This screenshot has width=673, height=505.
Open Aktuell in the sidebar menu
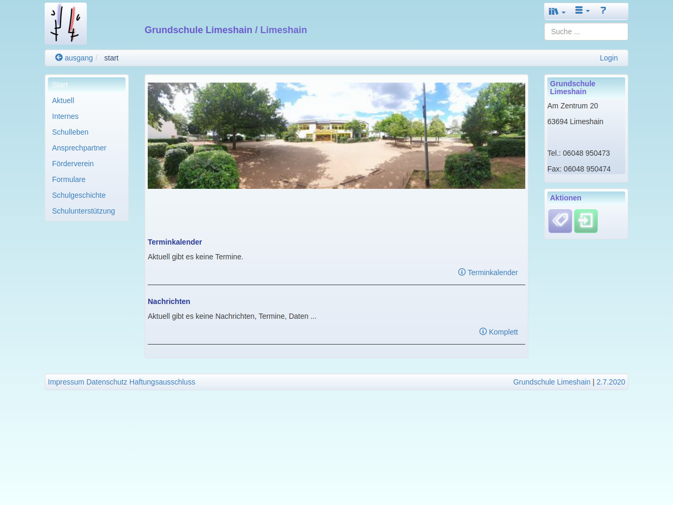click(63, 100)
